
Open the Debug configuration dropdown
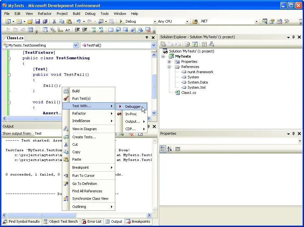tap(155, 21)
